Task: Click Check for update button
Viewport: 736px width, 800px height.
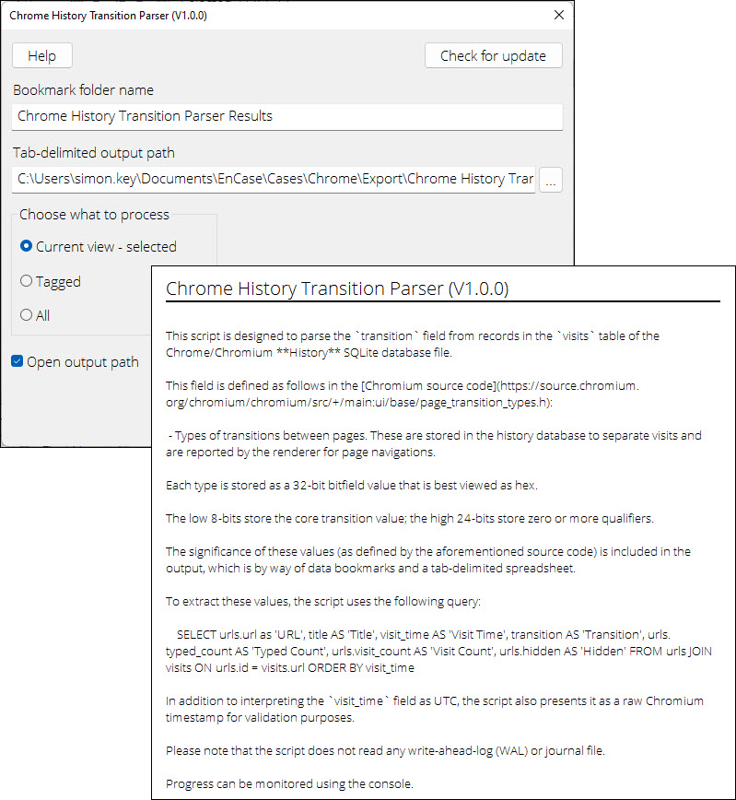Action: pos(493,55)
